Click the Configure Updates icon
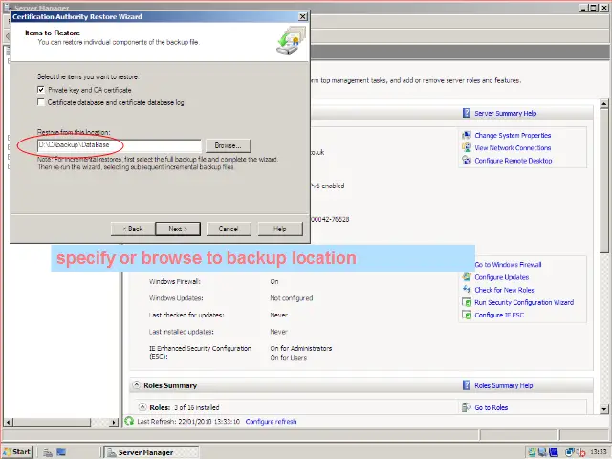The height and width of the screenshot is (459, 612). pyautogui.click(x=467, y=277)
